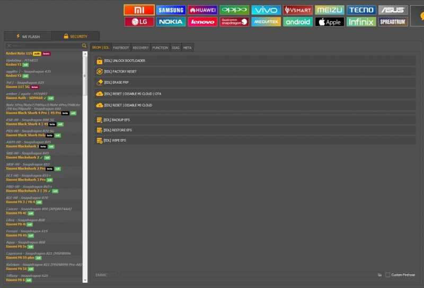Open the Qualcomm Snapdragon section
The image size is (424, 288).
(234, 22)
